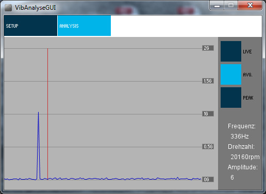Click the 0G scale label
Screen dimensions: 266x194
(x=208, y=180)
